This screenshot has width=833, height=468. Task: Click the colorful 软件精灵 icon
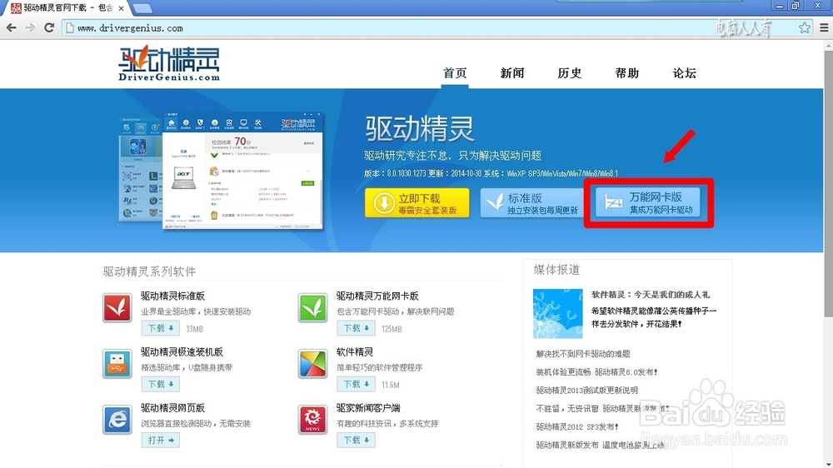click(x=312, y=364)
